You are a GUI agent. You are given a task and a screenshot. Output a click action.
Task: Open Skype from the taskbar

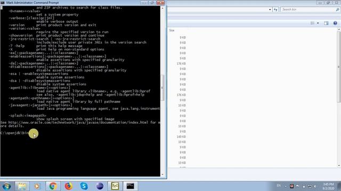pyautogui.click(x=84, y=186)
